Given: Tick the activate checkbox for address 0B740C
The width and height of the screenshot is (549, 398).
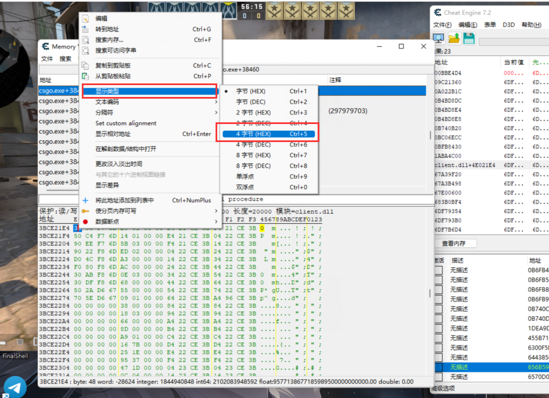Looking at the screenshot, I should point(438,309).
